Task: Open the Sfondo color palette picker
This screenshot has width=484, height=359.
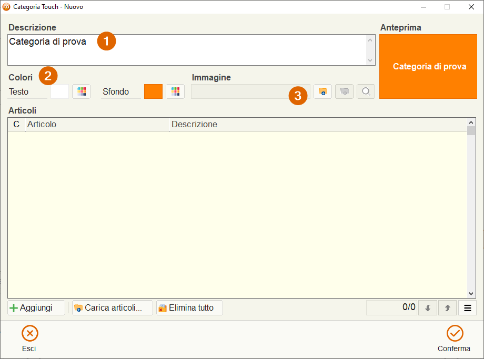Action: pyautogui.click(x=175, y=91)
